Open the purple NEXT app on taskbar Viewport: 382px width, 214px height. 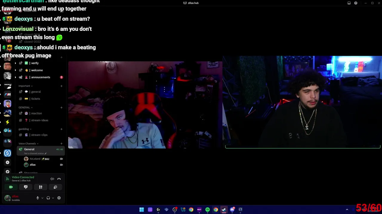click(x=199, y=210)
